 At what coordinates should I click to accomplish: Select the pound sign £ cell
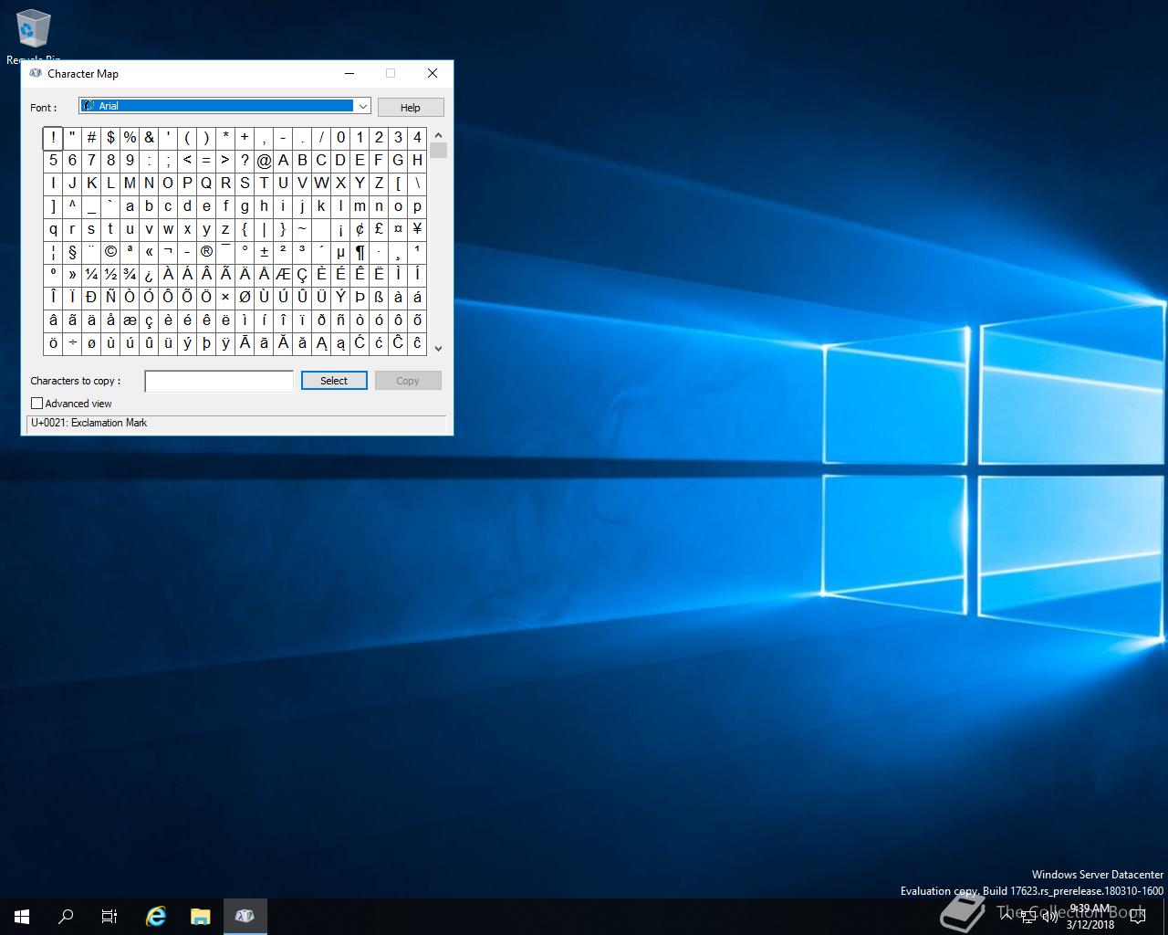(379, 228)
